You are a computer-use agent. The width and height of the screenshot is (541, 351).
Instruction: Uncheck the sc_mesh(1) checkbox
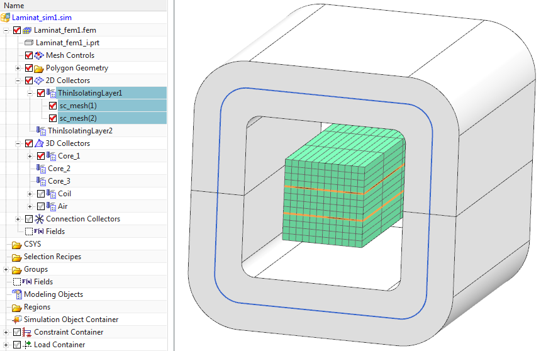click(53, 106)
